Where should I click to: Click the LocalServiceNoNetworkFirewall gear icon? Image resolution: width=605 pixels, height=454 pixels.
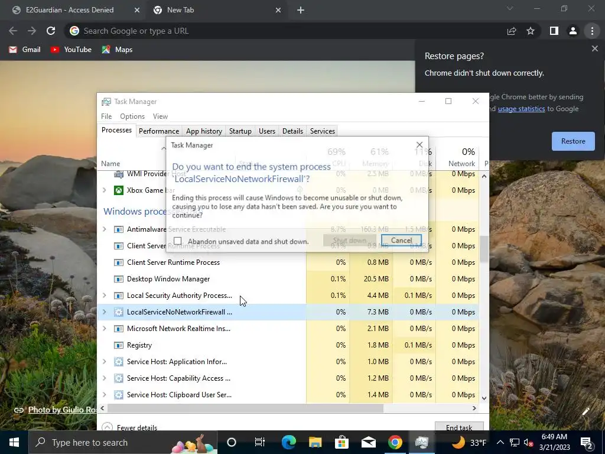[x=119, y=312]
